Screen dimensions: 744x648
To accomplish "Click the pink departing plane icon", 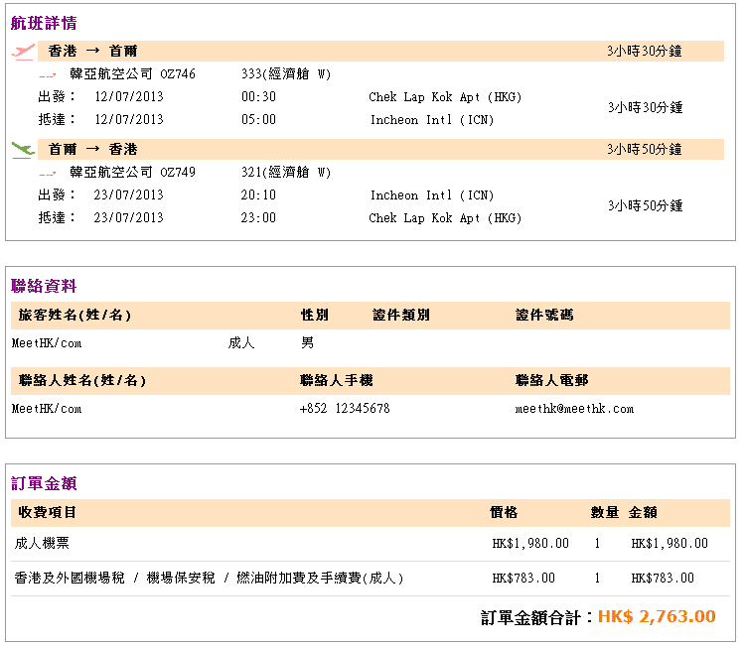I will click(x=23, y=52).
